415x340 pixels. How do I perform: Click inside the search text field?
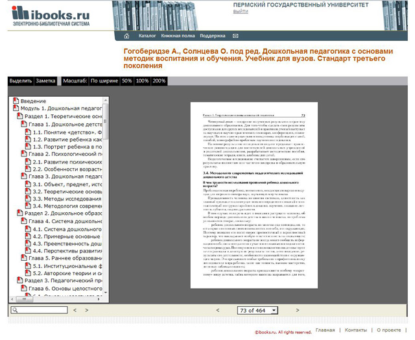(x=40, y=310)
